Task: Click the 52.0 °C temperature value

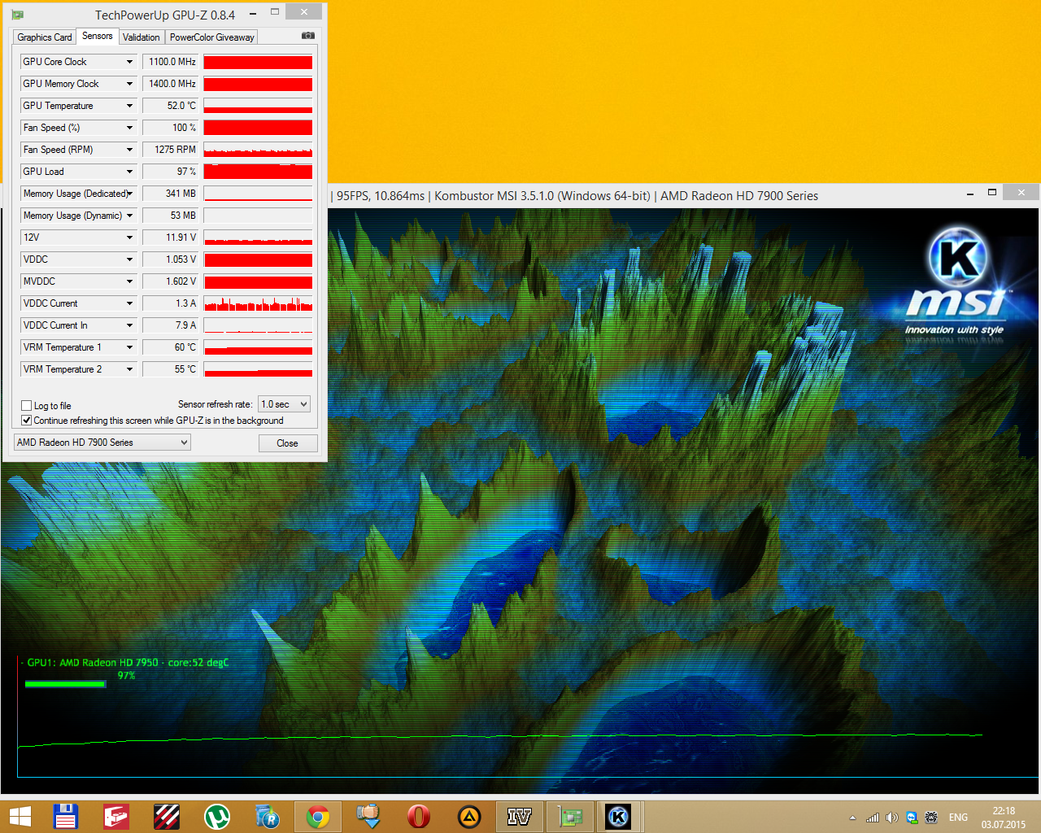Action: pos(171,106)
